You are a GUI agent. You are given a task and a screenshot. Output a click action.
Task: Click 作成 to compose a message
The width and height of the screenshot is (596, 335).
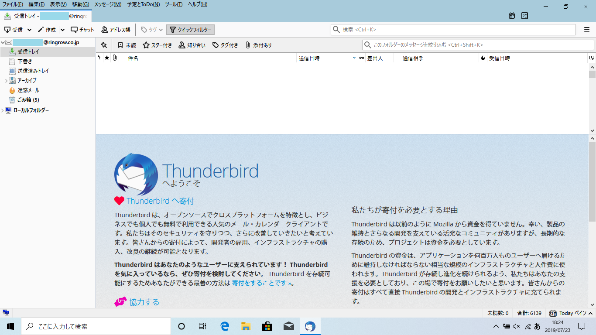click(47, 30)
